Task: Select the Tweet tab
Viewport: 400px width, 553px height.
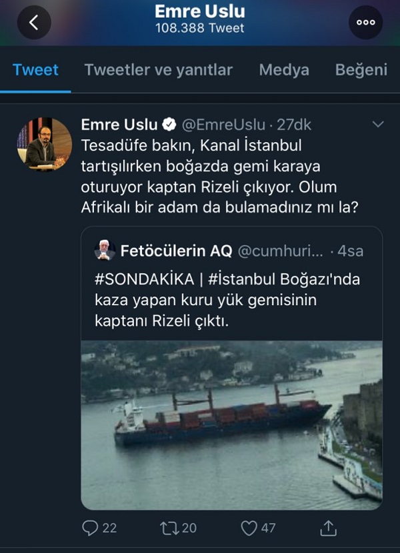Action: [35, 70]
